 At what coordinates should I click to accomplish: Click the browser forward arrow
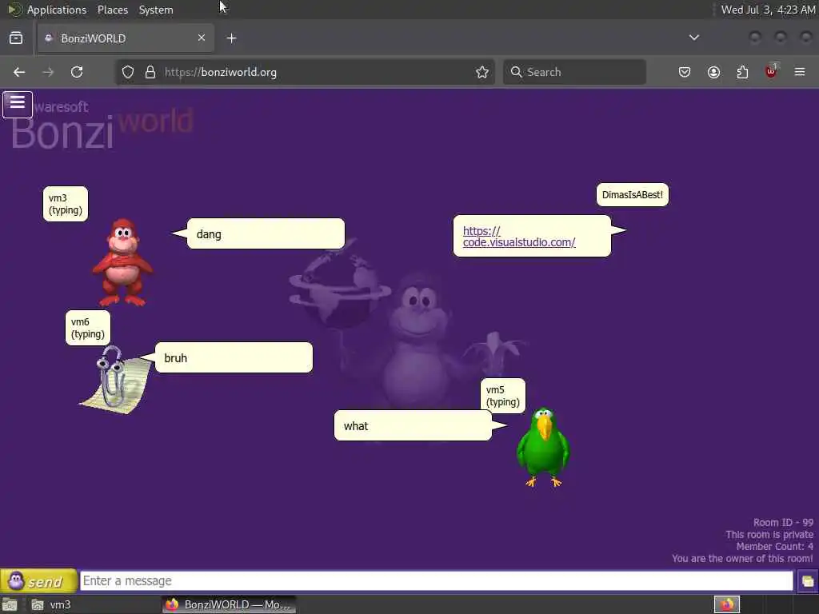(x=48, y=72)
